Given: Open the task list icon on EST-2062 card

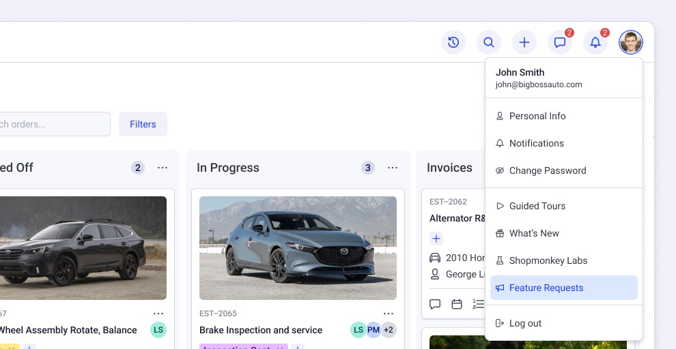Looking at the screenshot, I should (x=478, y=304).
